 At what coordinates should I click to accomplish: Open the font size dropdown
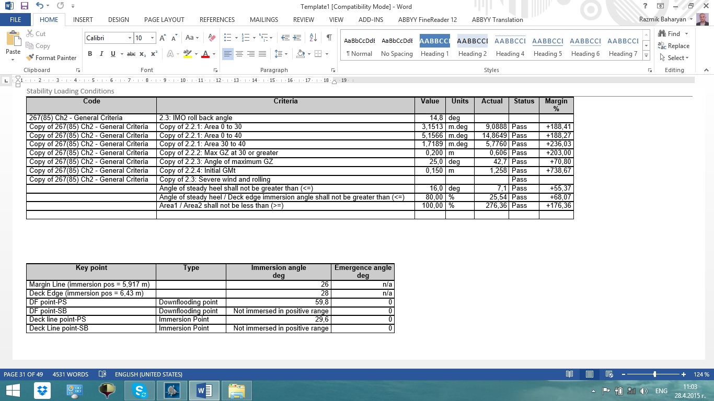[x=153, y=38]
